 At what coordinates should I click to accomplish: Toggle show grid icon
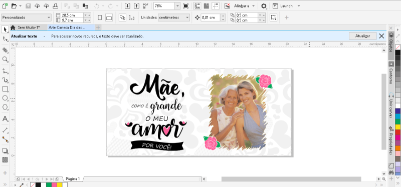click(207, 5)
